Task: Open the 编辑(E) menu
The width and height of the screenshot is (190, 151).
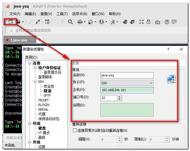Action: (30, 14)
